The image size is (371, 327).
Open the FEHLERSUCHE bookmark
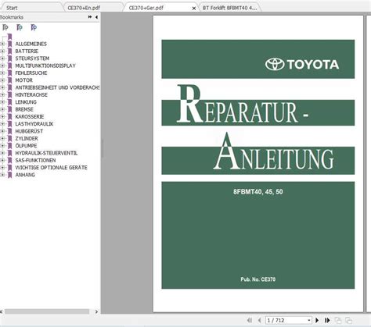point(31,73)
